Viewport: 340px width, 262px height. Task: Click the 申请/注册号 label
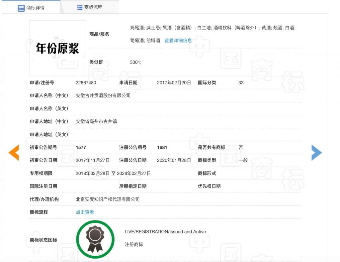click(42, 82)
